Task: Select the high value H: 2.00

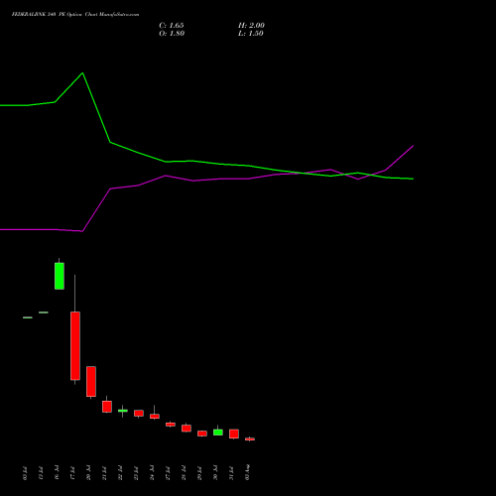Action: 251,26
